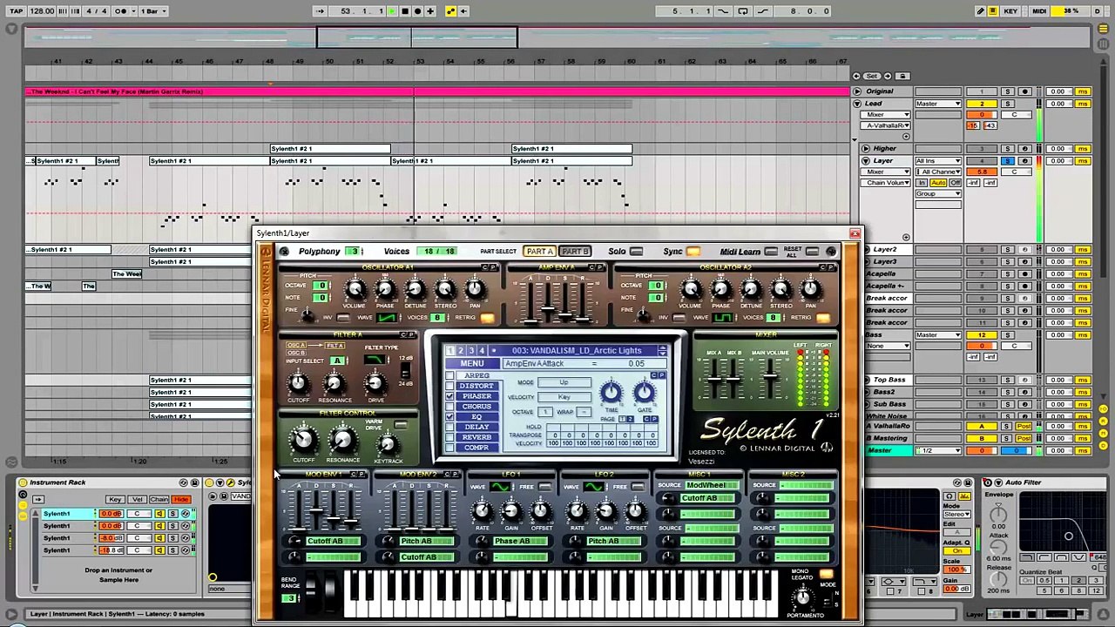
Task: Select PART A in Sylenth1
Action: click(x=540, y=252)
